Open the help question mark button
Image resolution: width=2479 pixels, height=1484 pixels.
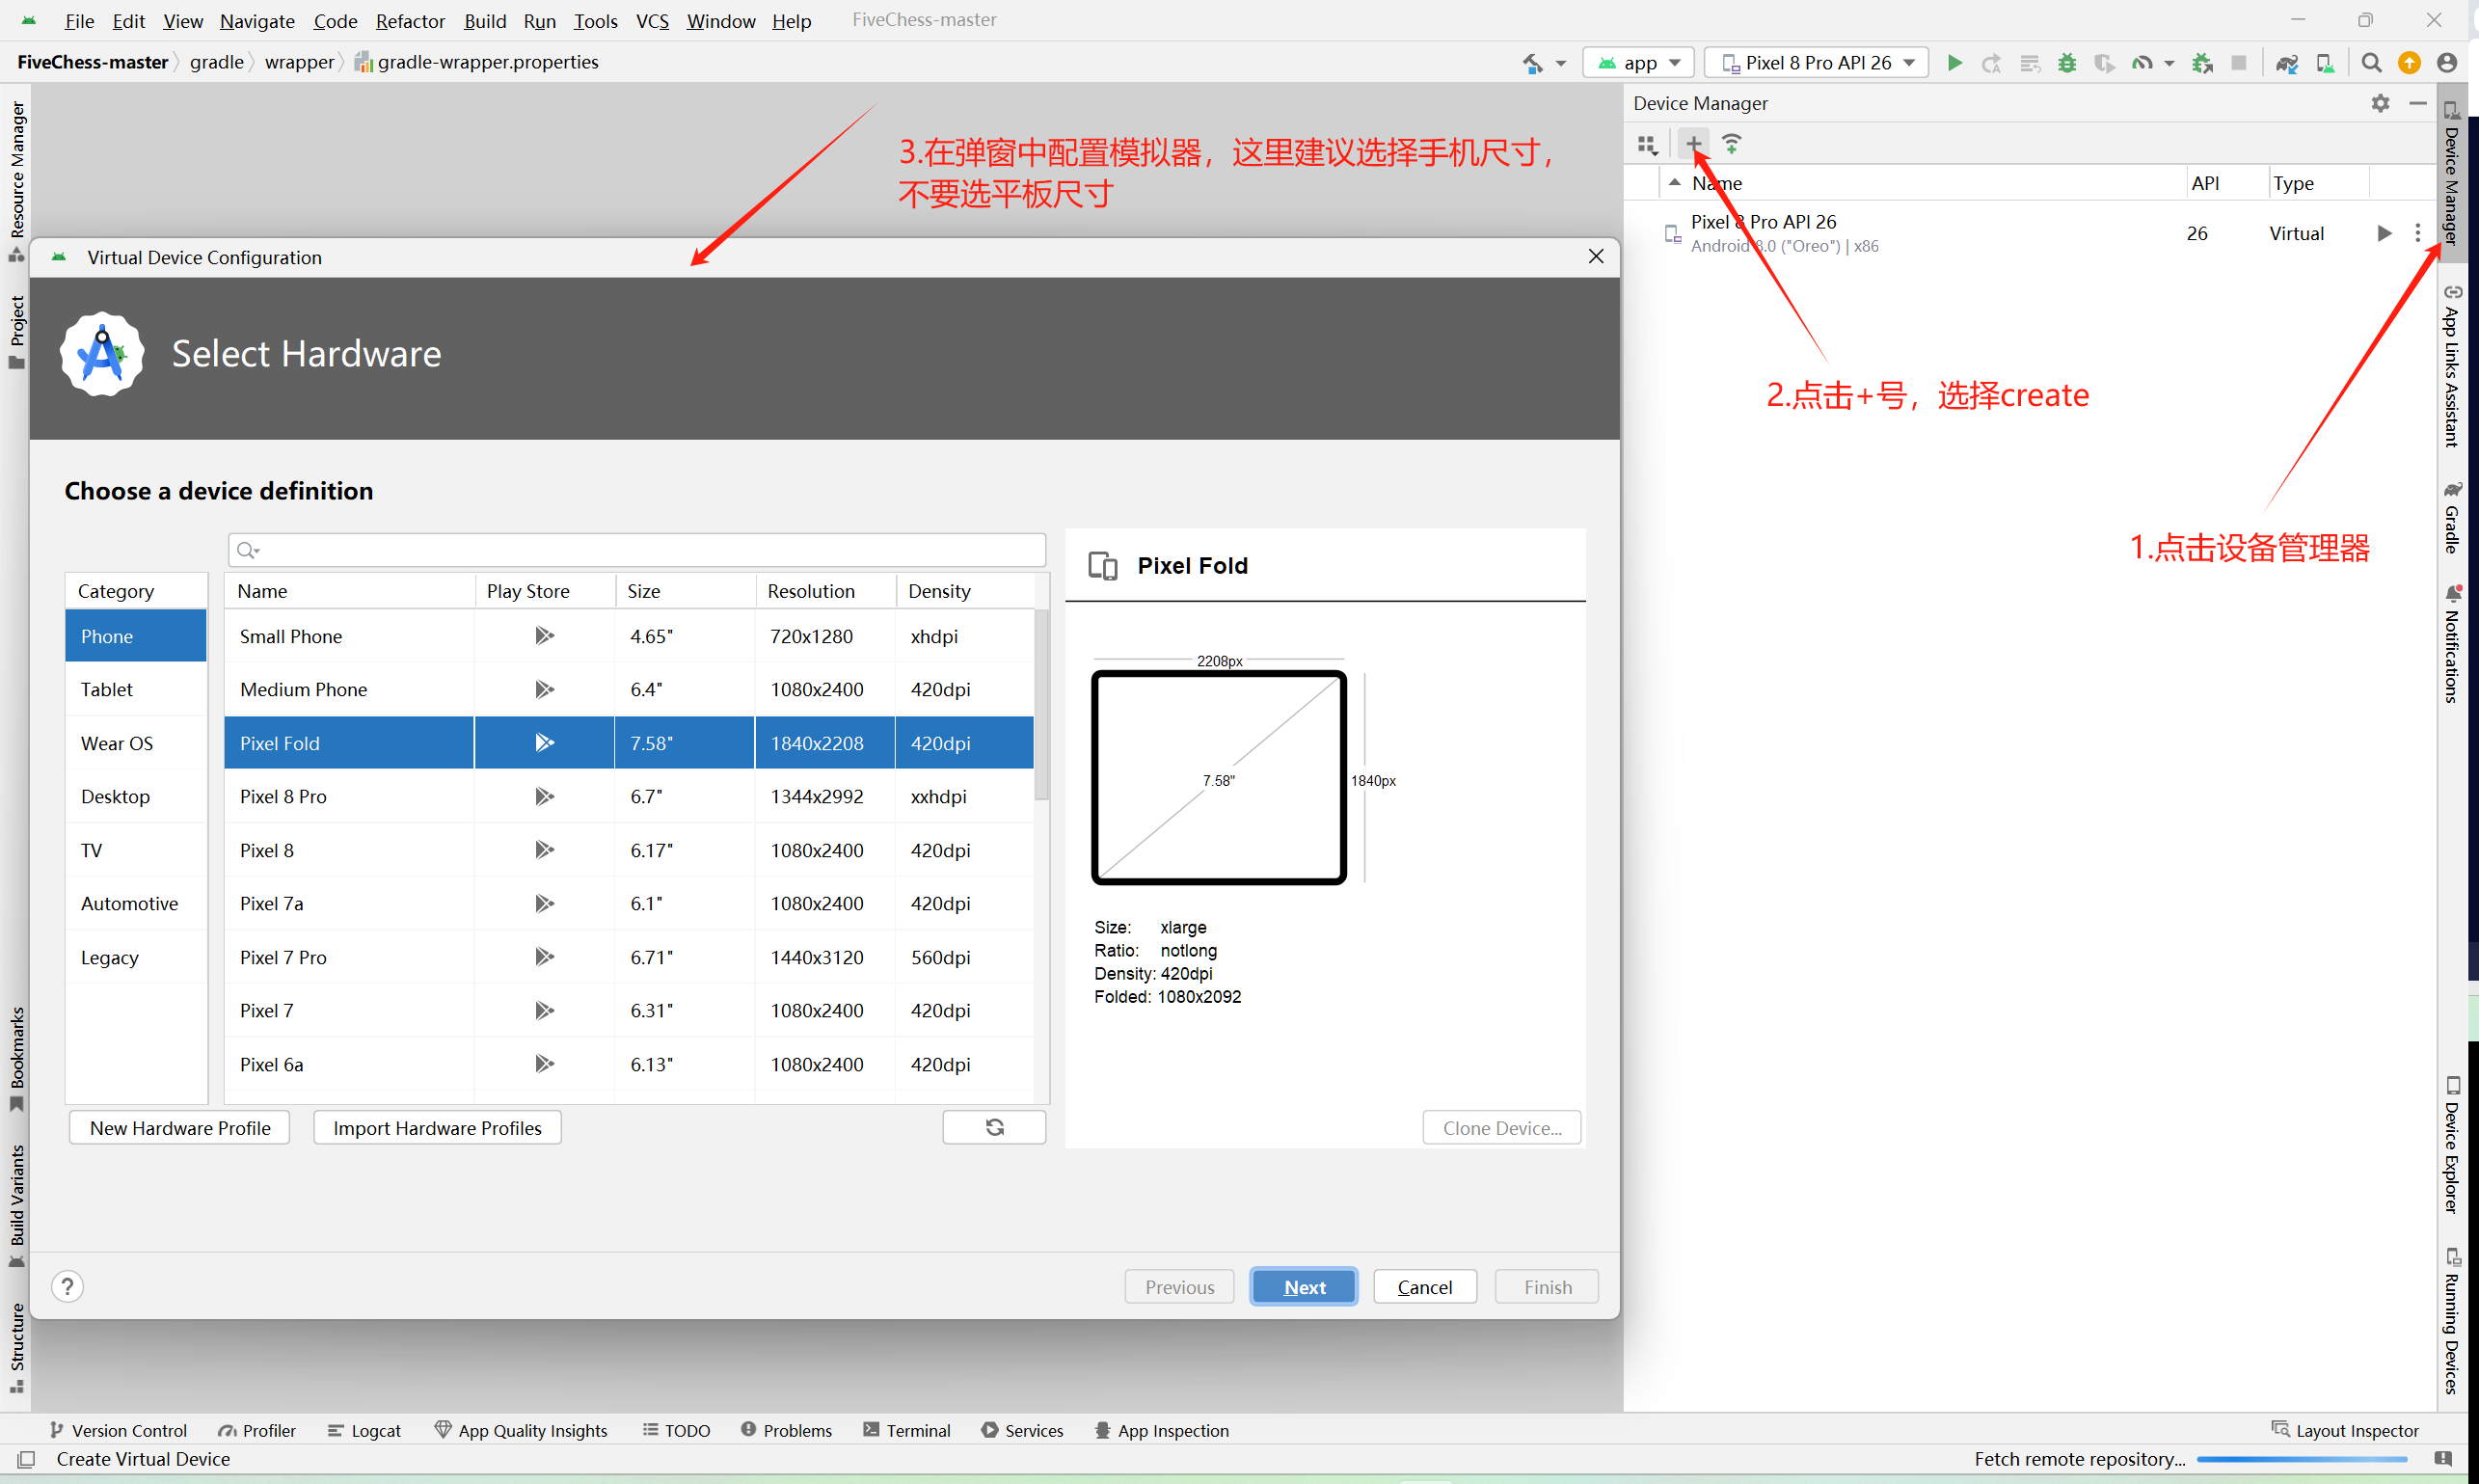(67, 1286)
